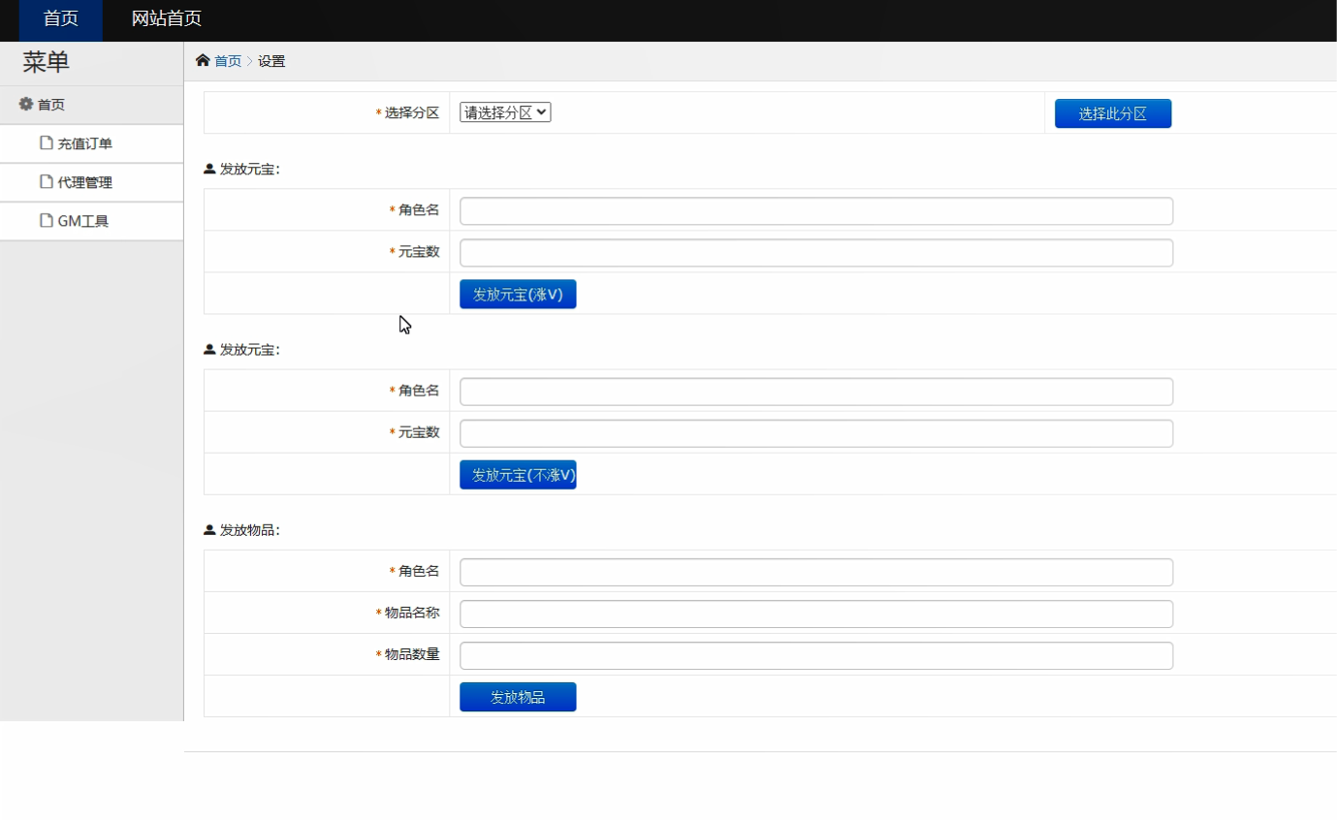Viewport: 1337px width, 820px height.
Task: Open the 充值订单 sidebar menu item
Action: point(85,143)
